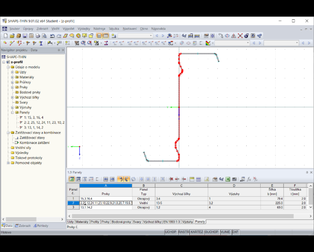Redo the last action
This screenshot has height=252, width=314.
pyautogui.click(x=59, y=36)
